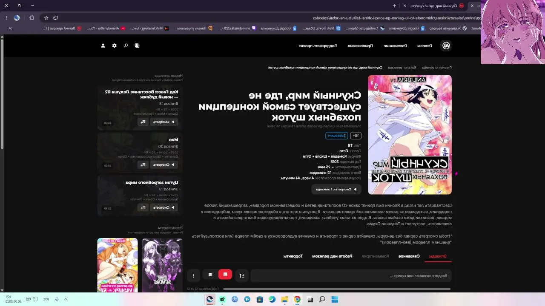The image size is (545, 306).
Task: Go to Главная страница breadcrumb
Action: coord(437,68)
